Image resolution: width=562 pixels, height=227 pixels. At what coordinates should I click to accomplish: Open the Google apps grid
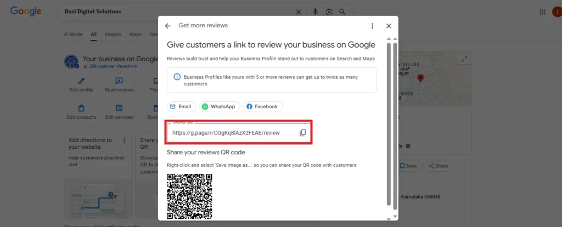coord(542,12)
